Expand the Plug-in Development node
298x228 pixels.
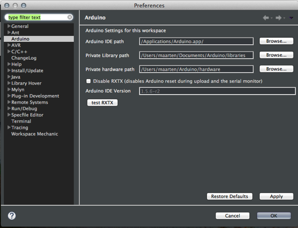point(9,96)
